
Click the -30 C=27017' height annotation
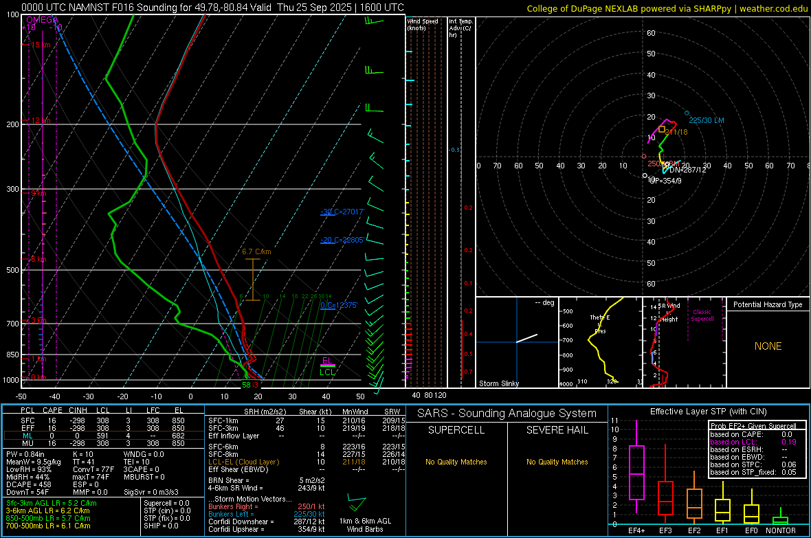[342, 212]
